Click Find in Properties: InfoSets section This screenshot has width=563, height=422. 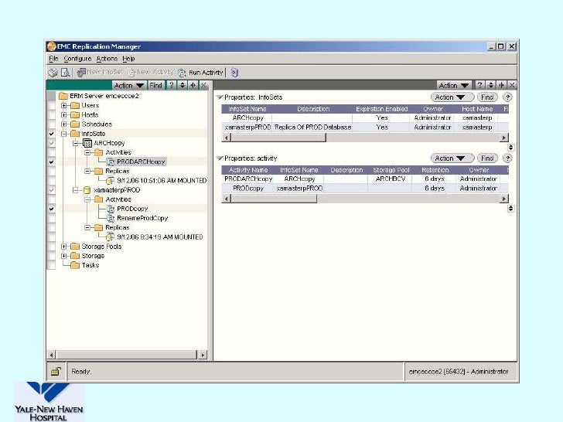pyautogui.click(x=487, y=97)
